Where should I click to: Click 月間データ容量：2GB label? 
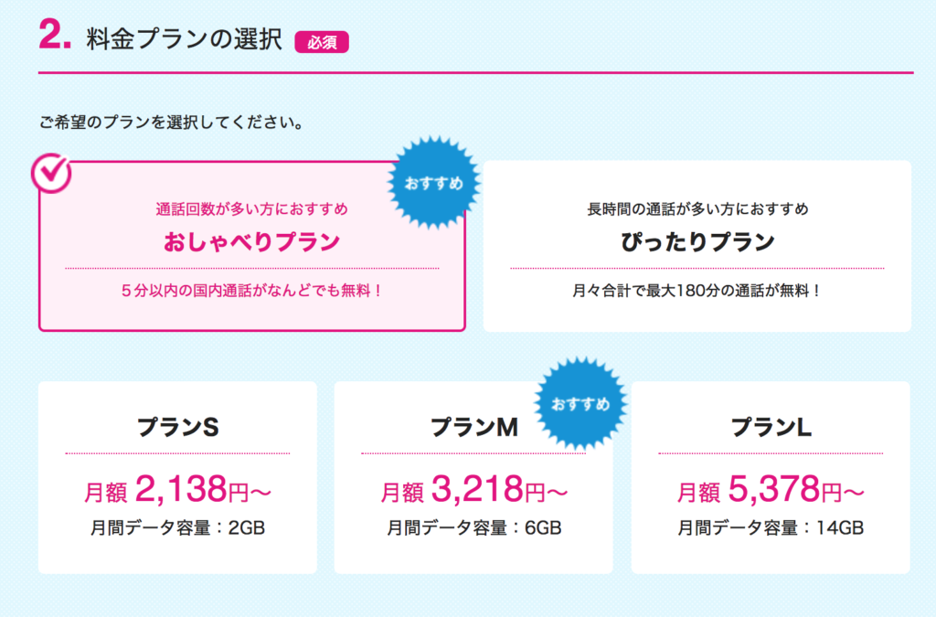[178, 528]
